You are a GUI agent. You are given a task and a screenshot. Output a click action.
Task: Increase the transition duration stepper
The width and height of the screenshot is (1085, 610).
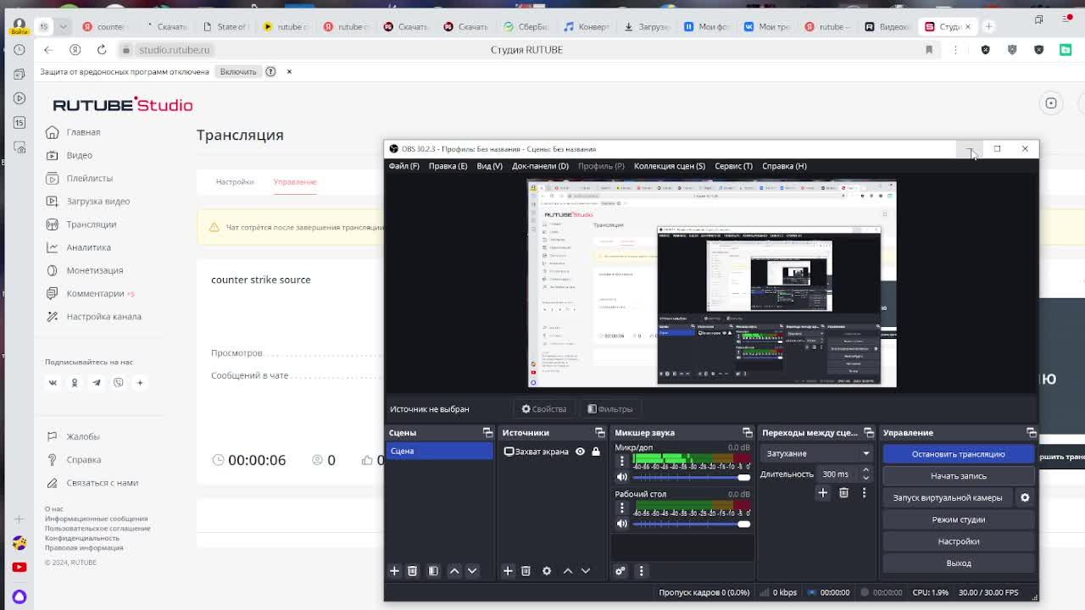pos(865,471)
